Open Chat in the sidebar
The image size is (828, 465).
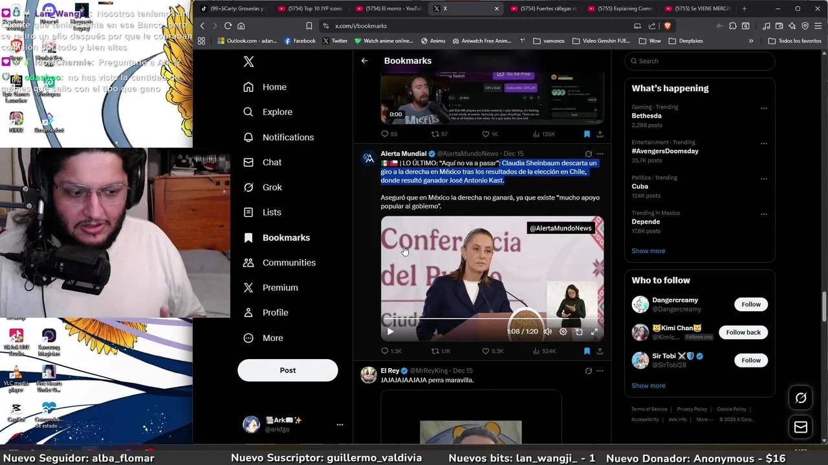click(x=263, y=162)
